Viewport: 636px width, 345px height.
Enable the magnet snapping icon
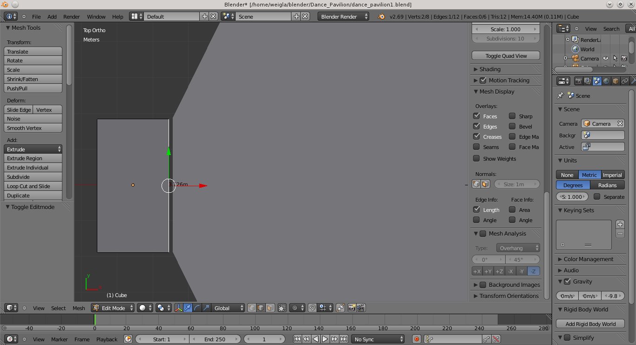point(312,308)
